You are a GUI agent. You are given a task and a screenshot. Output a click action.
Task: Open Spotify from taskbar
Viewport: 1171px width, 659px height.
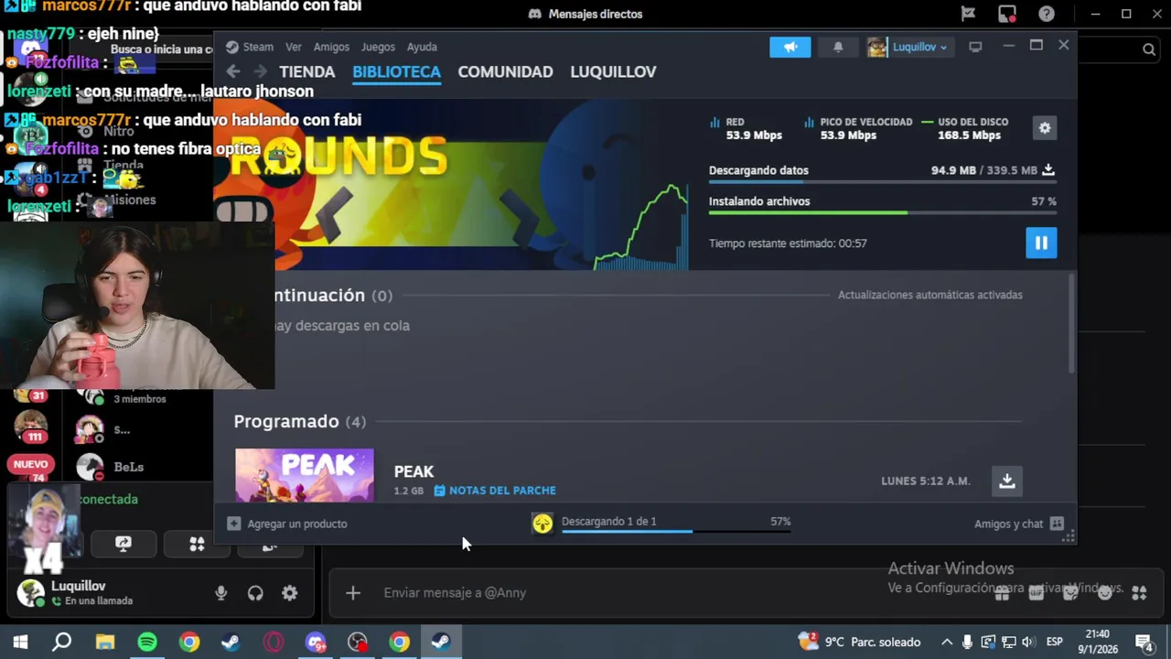[147, 642]
